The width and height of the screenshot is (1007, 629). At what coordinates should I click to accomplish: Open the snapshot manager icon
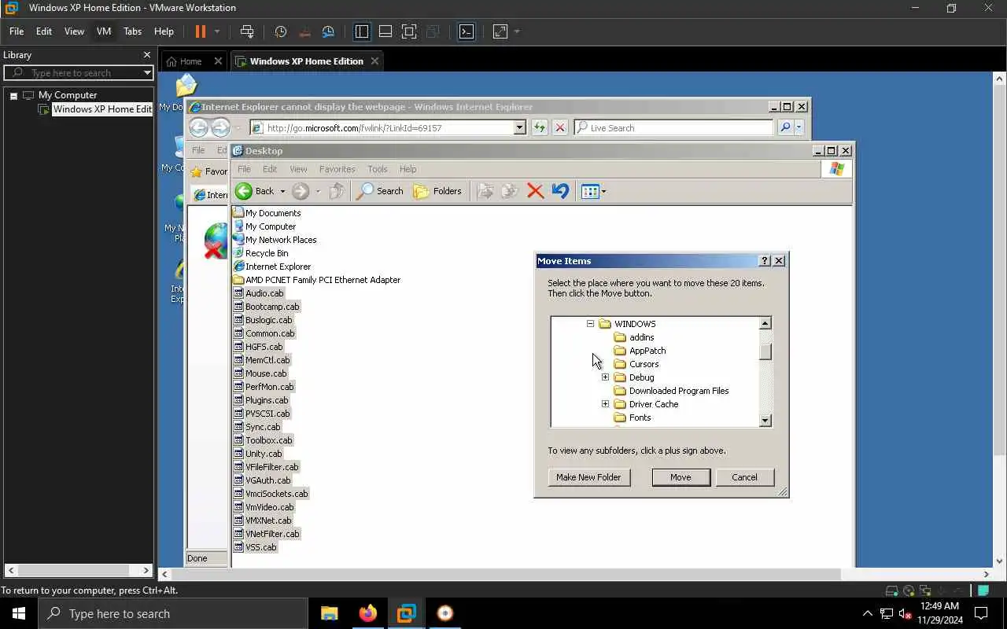[x=328, y=31]
